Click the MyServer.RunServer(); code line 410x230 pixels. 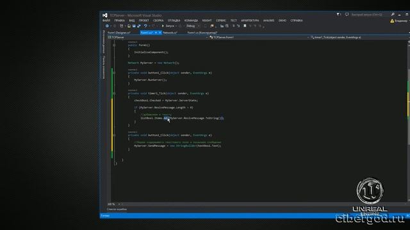click(x=151, y=80)
